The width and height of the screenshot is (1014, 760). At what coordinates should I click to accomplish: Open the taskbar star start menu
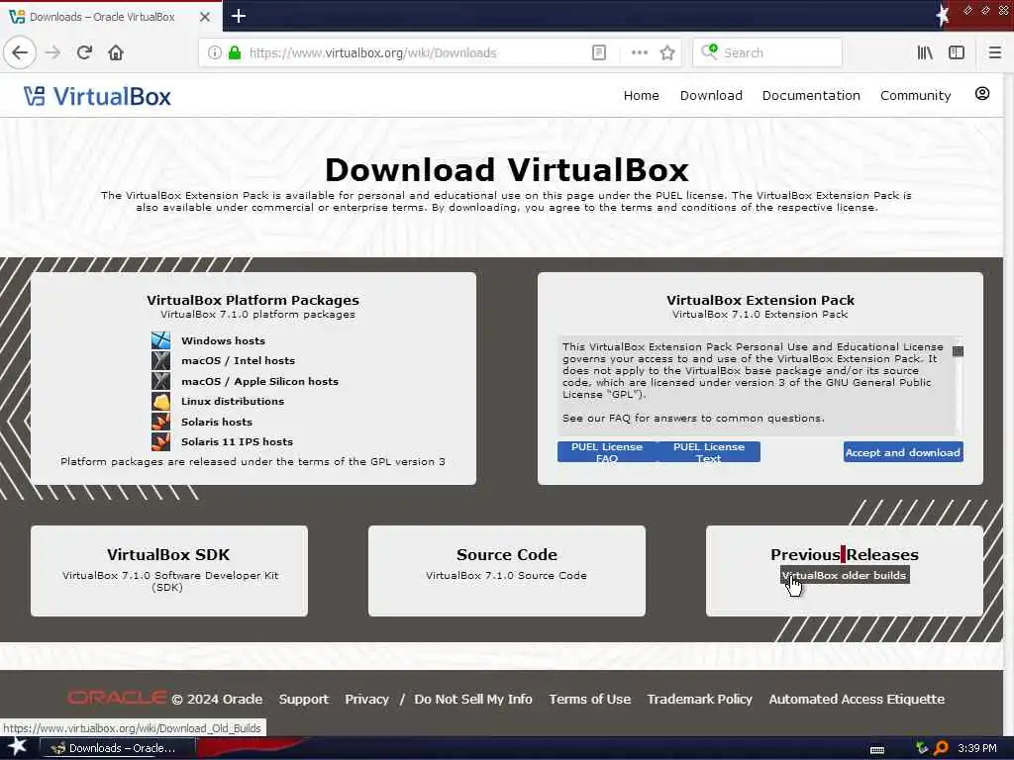point(18,747)
